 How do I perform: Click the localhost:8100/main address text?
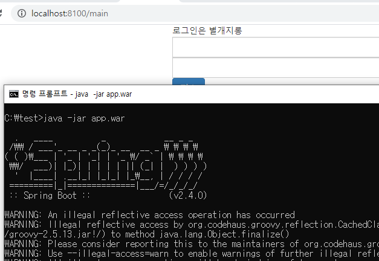[70, 13]
